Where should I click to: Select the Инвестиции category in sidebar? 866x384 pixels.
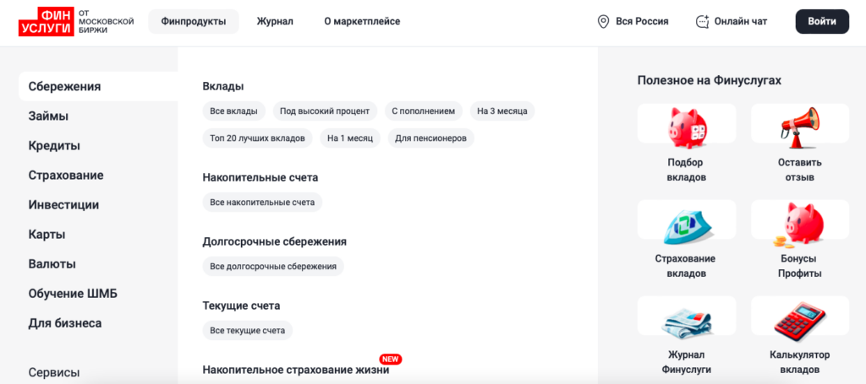pos(63,205)
